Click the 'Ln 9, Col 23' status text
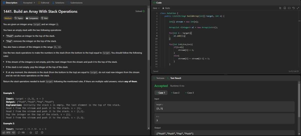301x136 pixels. tap(294, 71)
